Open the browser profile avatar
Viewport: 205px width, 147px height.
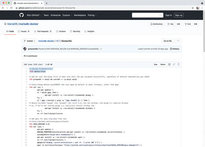click(198, 8)
